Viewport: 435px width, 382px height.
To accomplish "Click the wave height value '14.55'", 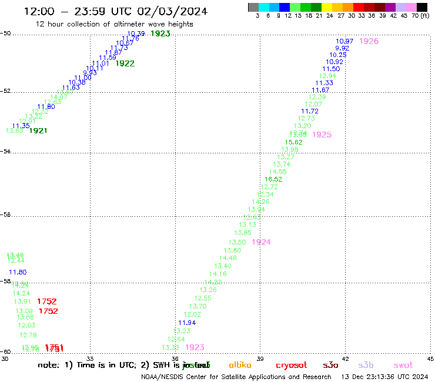I will point(277,172).
